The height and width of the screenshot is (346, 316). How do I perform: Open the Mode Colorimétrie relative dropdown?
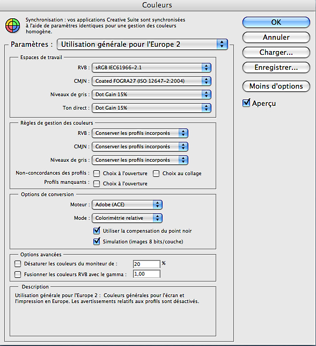(x=127, y=218)
